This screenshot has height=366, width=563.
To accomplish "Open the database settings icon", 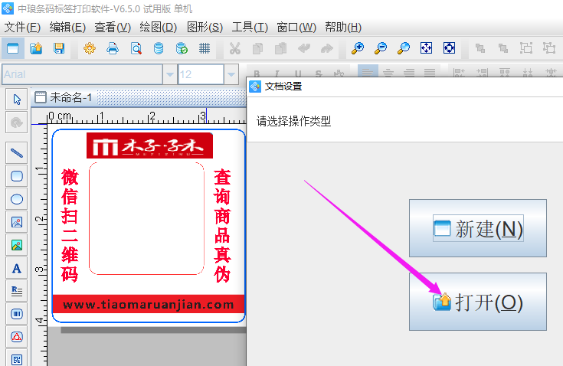I will pos(159,48).
